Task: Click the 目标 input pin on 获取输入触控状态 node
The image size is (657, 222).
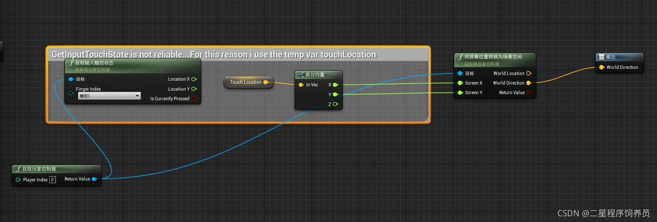Action: (71, 79)
